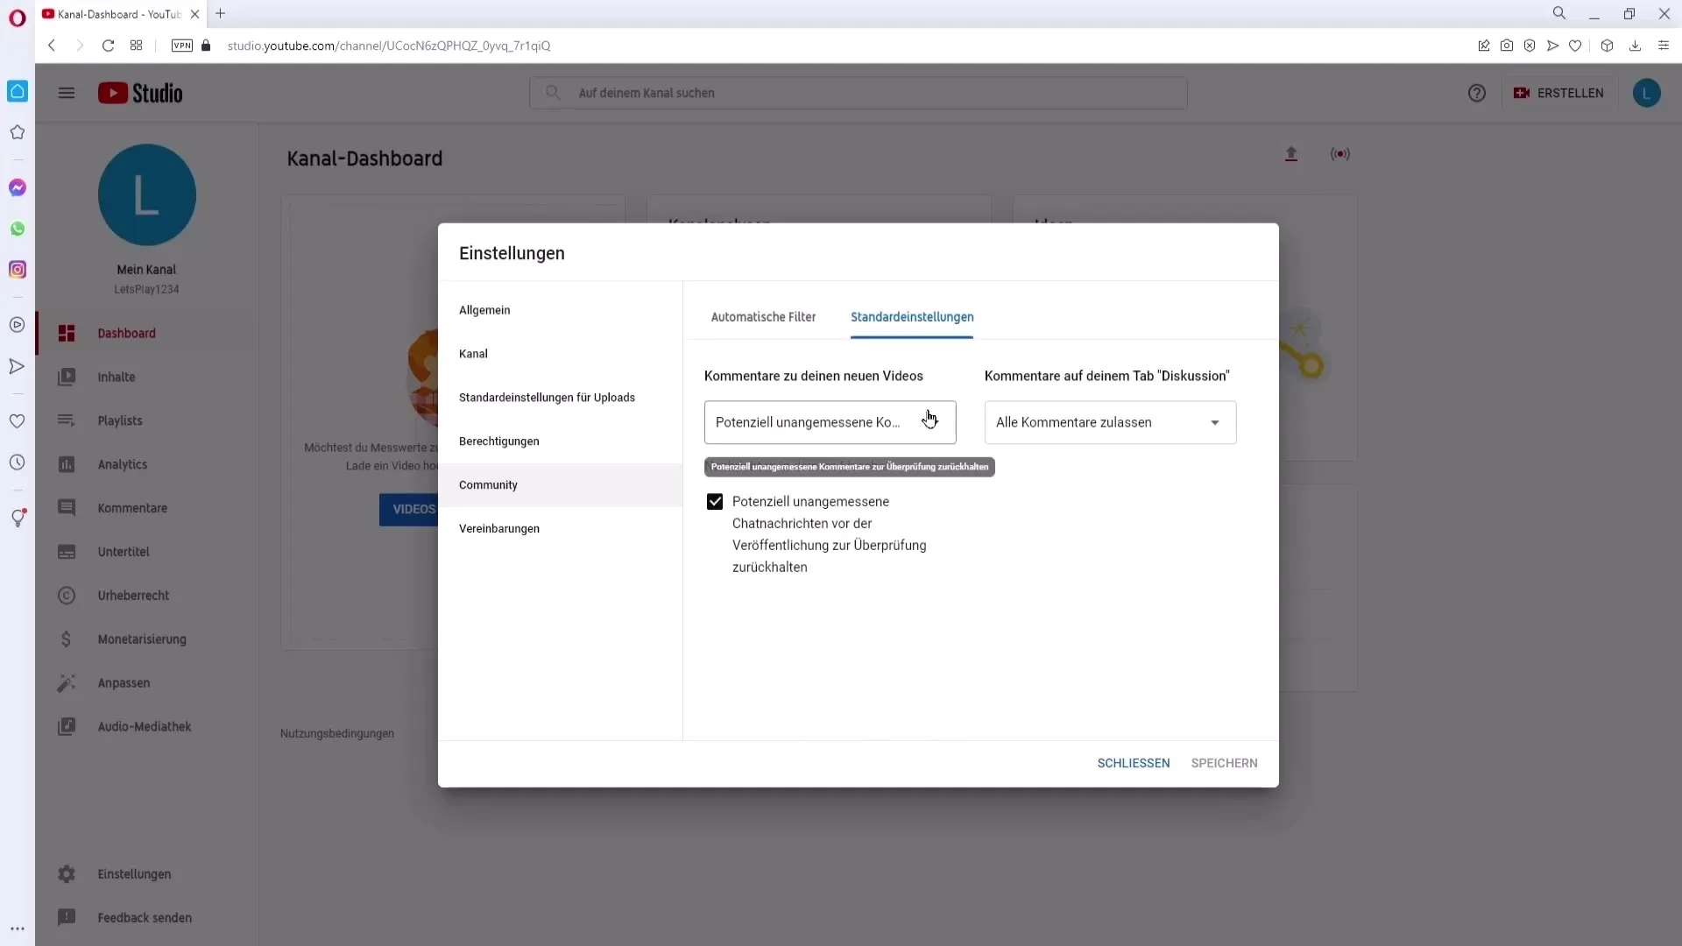Click the Dashboard icon in sidebar
This screenshot has width=1682, height=946.
tap(66, 333)
